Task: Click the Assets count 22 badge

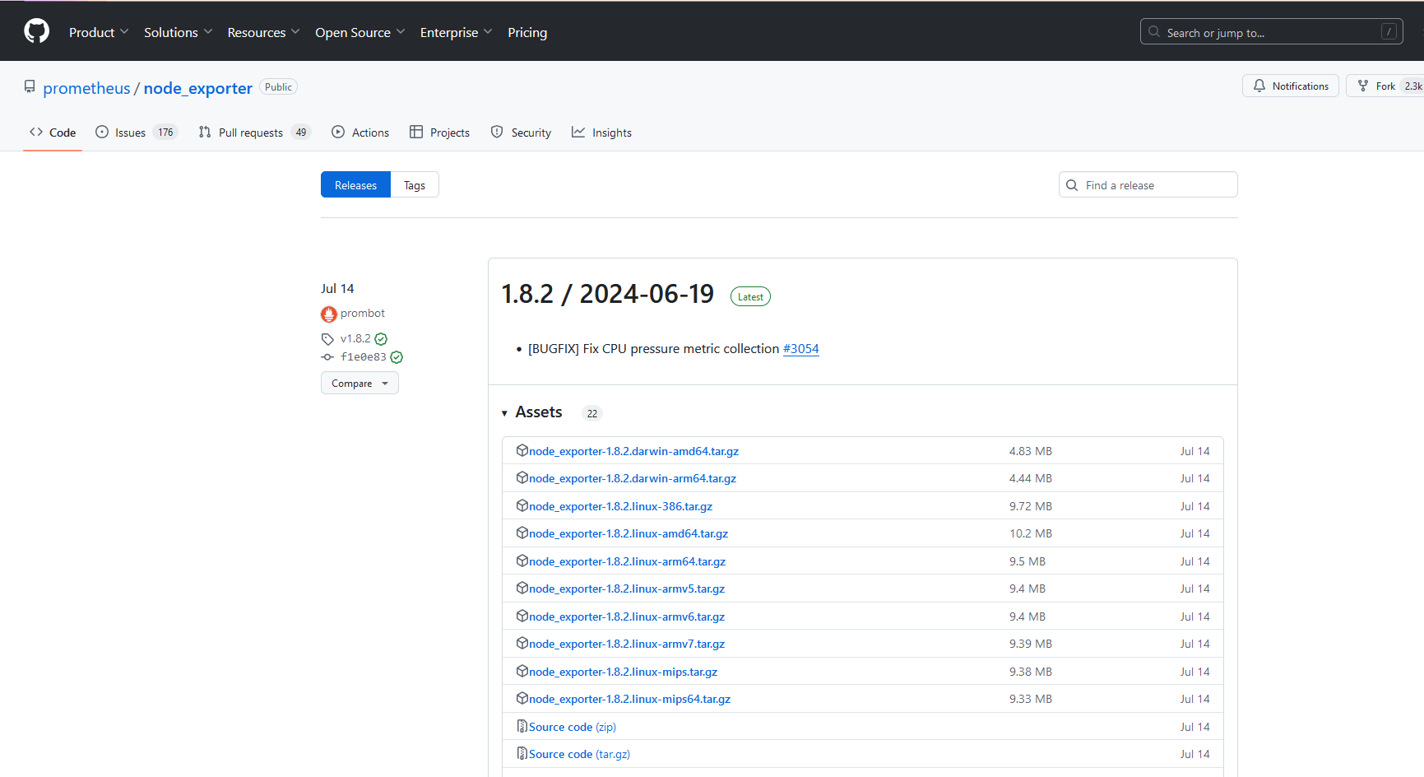Action: point(592,413)
